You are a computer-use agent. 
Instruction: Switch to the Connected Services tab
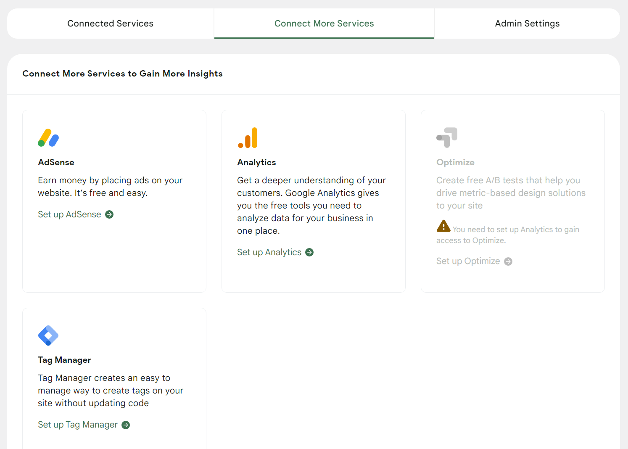111,24
